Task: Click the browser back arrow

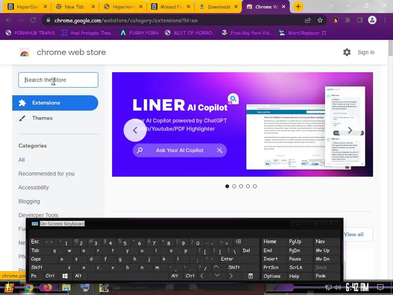Action: 8,20
